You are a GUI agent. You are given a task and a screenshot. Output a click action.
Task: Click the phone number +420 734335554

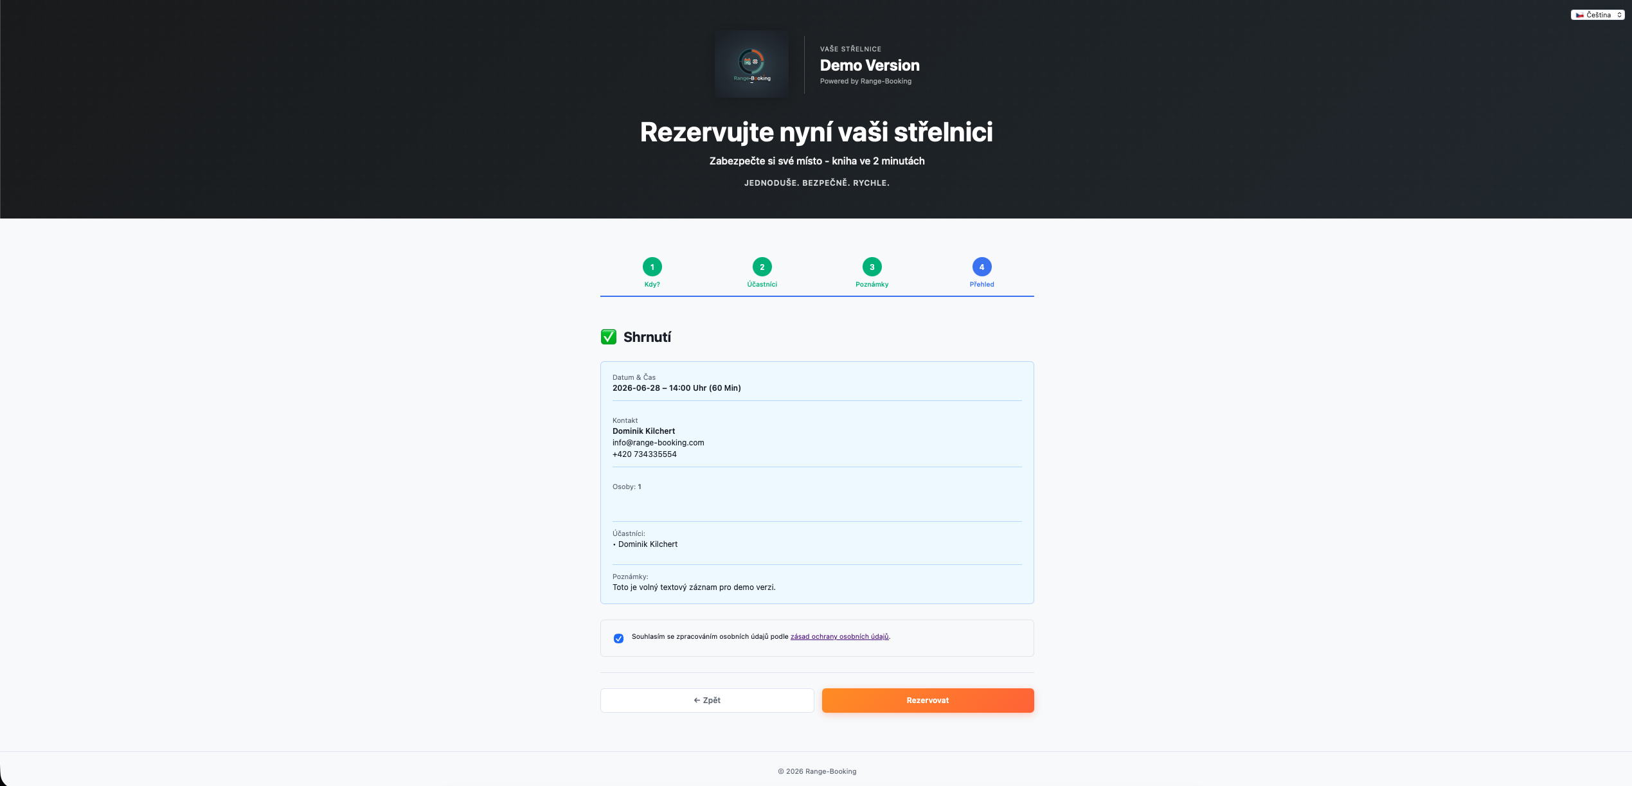pyautogui.click(x=644, y=454)
